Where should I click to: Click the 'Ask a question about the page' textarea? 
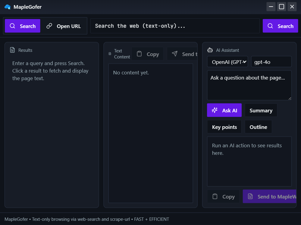(249, 85)
